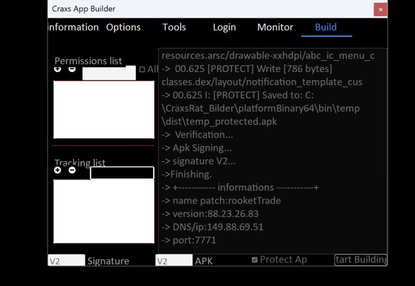Viewport: 415px width, 286px height.
Task: Click the Tracking list text field
Action: [122, 173]
